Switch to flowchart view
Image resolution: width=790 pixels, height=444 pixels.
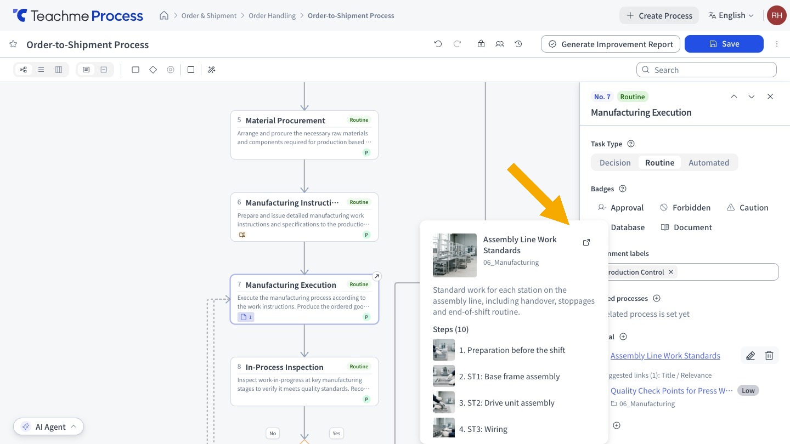pos(23,70)
